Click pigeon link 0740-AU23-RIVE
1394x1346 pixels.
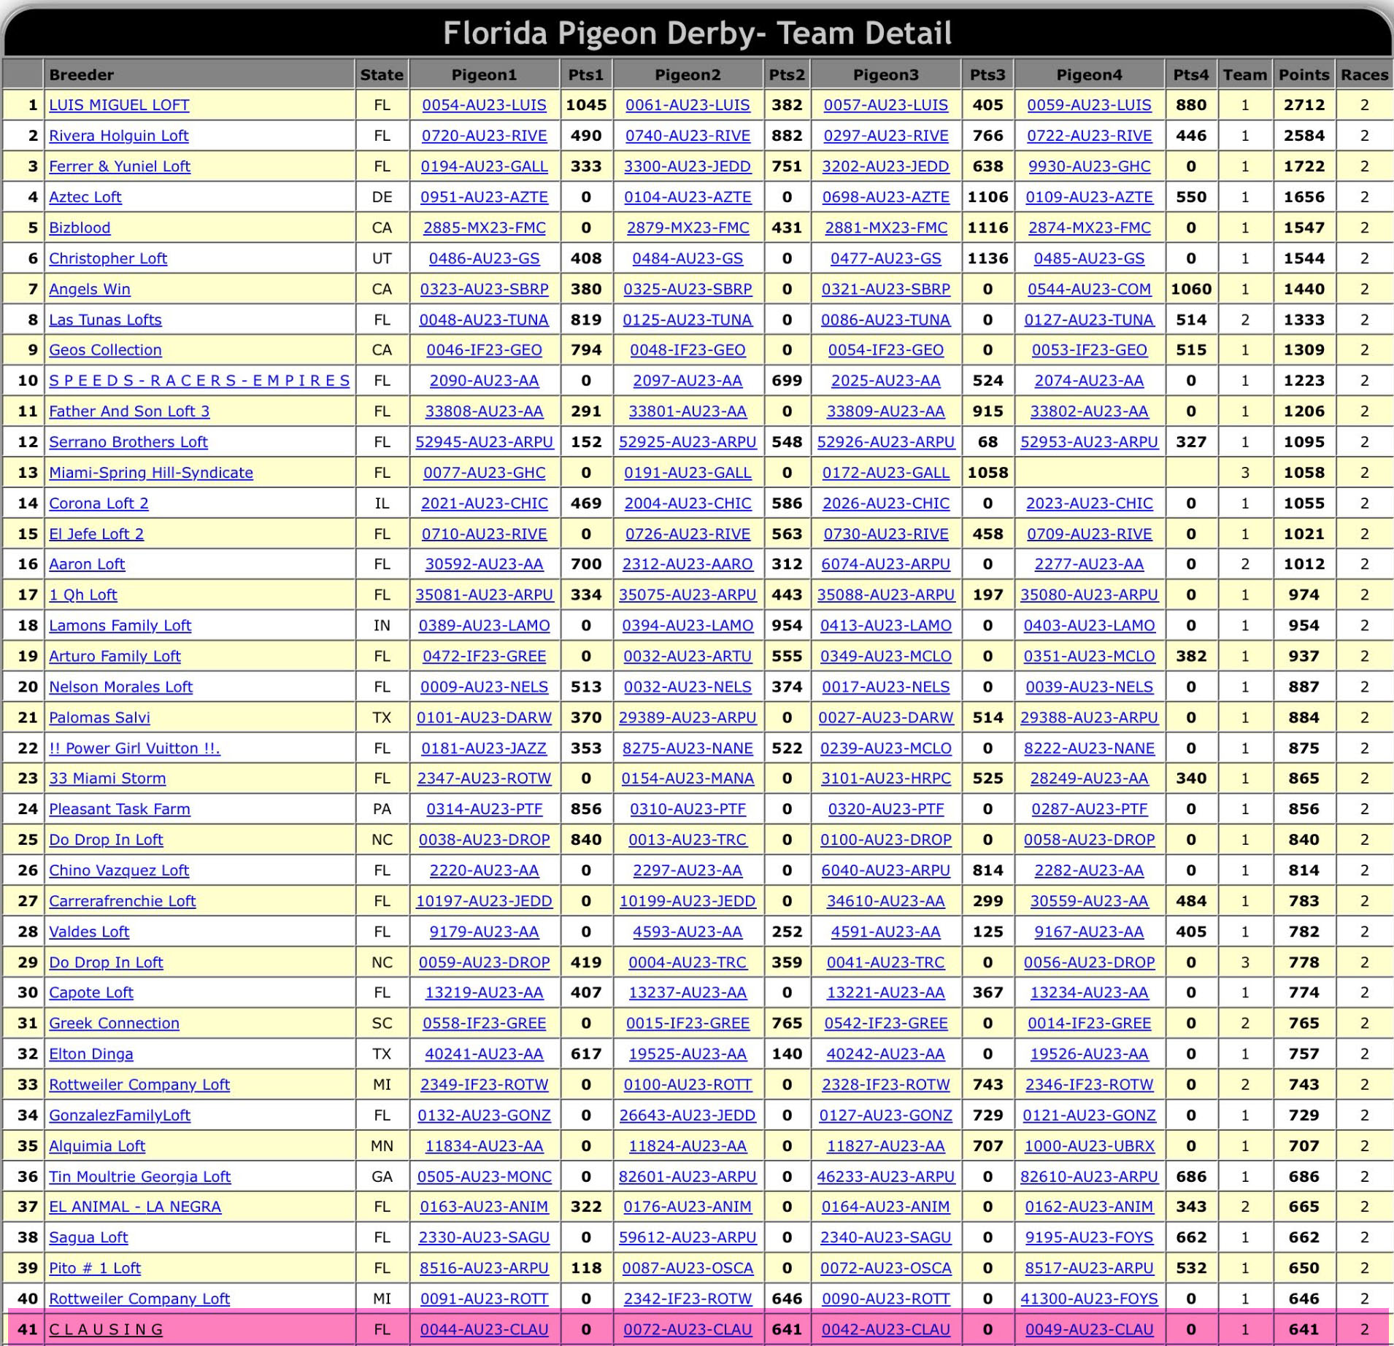[x=688, y=136]
